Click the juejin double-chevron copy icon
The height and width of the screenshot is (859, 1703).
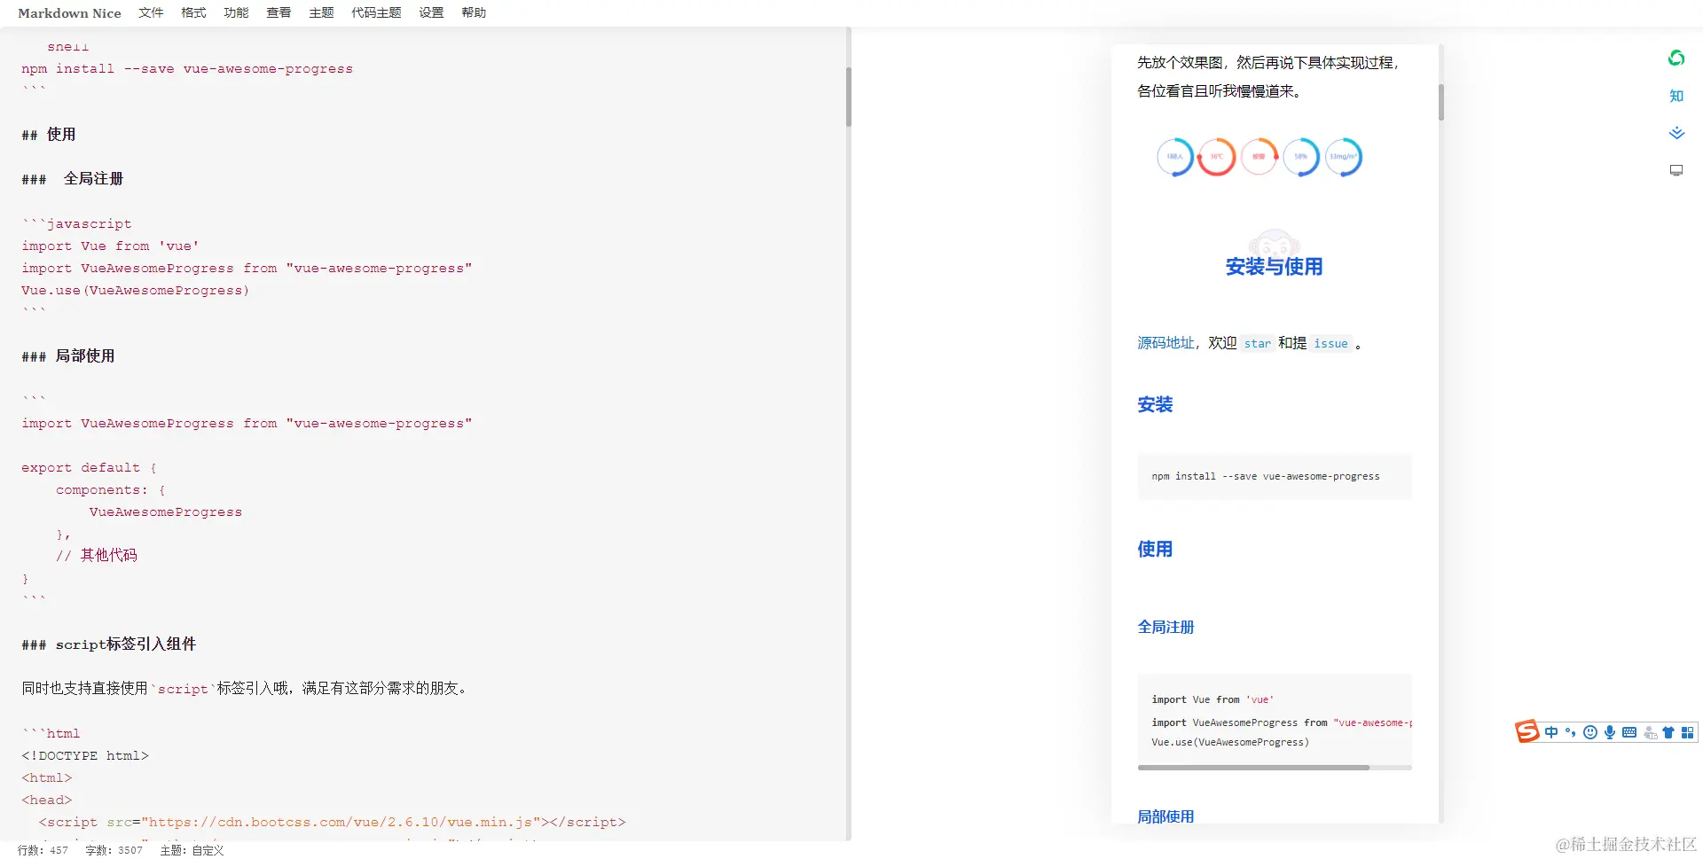pyautogui.click(x=1676, y=133)
